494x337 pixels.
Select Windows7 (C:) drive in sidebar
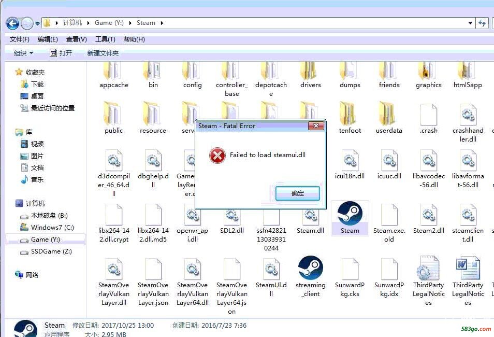click(52, 227)
